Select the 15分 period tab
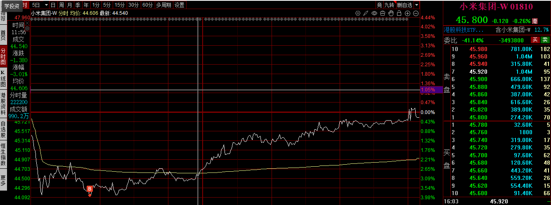551x205 pixels. (x=120, y=5)
